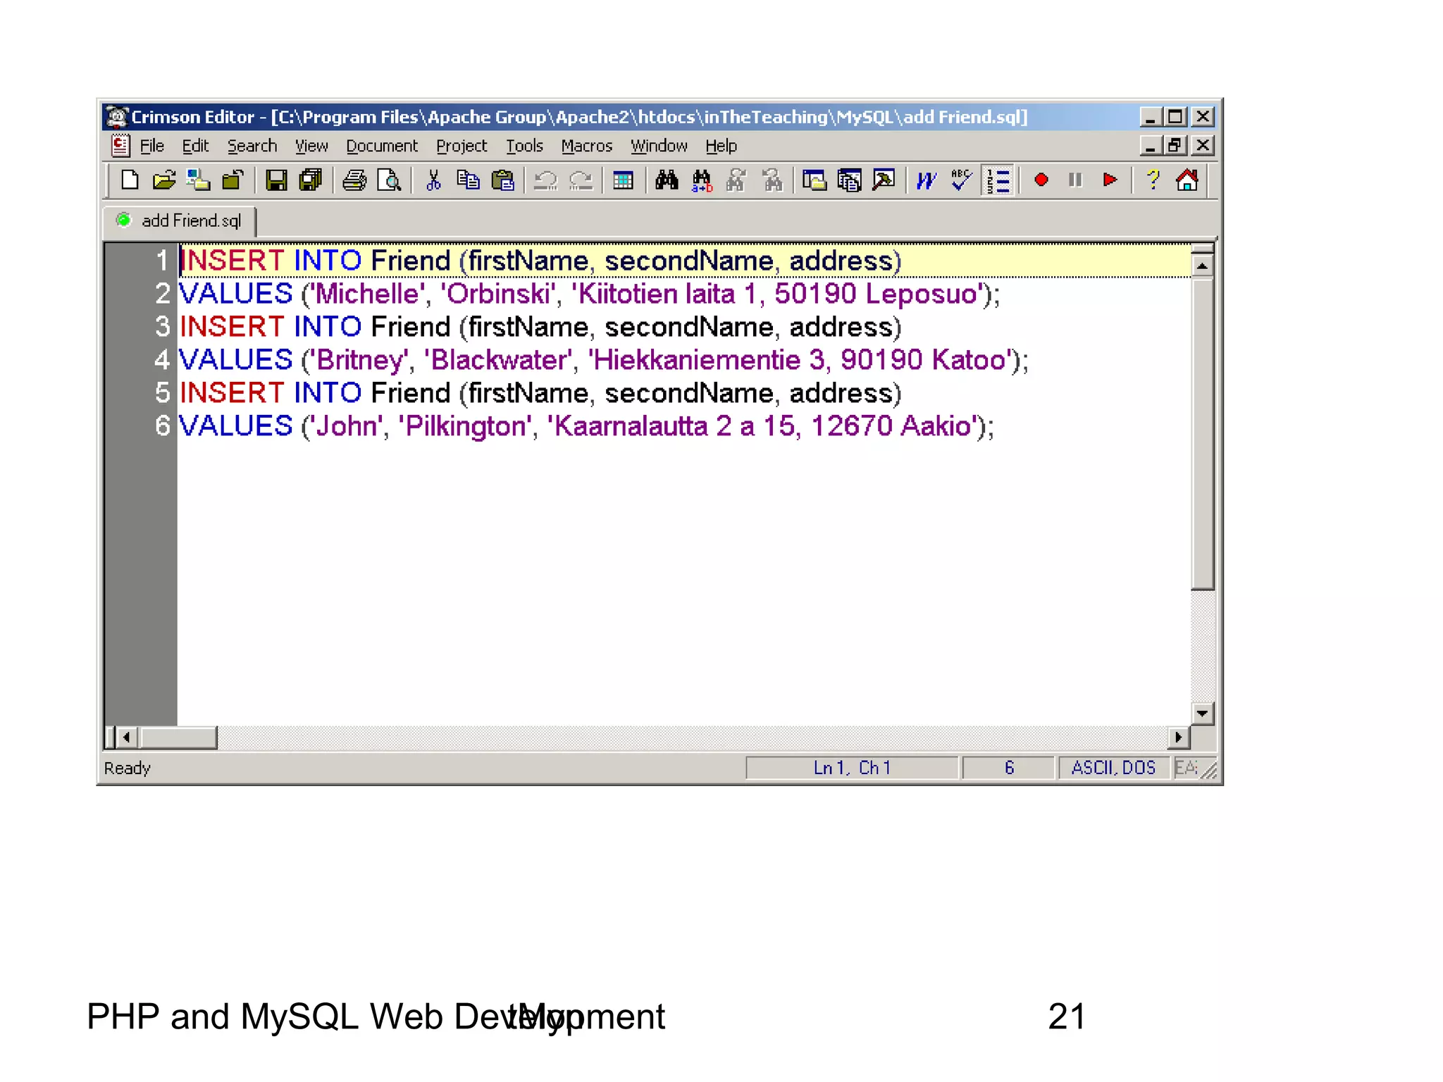Open the Tools menu
1443x1082 pixels.
(524, 146)
